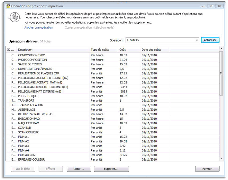Select the PLI TRIPTIQUE row
228x180 pixels.
tap(113, 96)
